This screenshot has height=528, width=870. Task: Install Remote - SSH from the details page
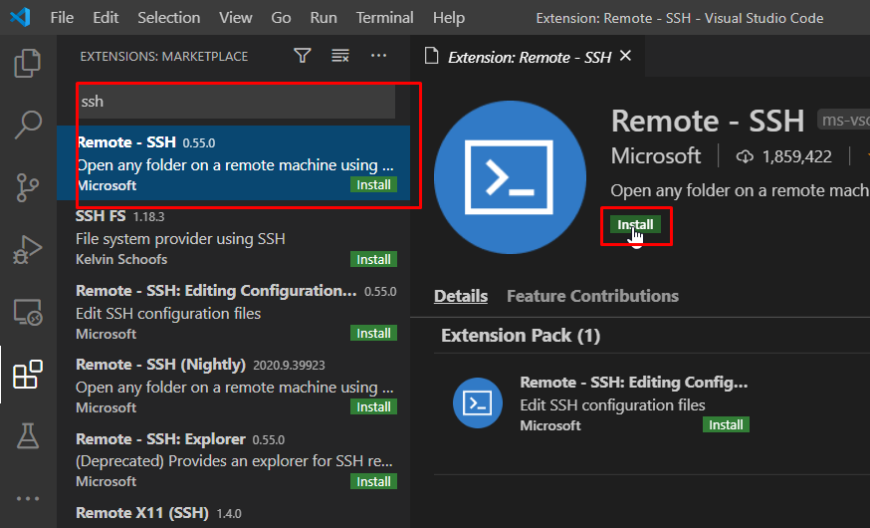click(635, 224)
